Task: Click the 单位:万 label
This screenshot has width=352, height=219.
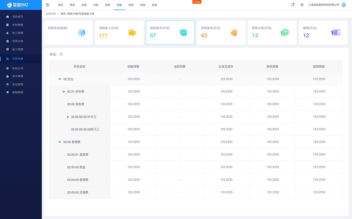Action: coord(56,55)
